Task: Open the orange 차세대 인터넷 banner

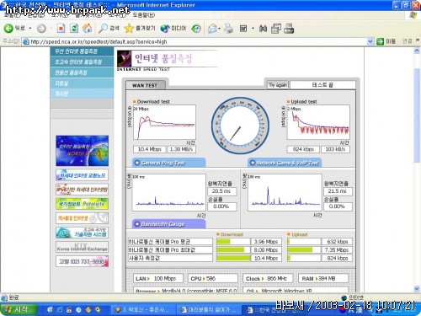Action: coord(82,218)
